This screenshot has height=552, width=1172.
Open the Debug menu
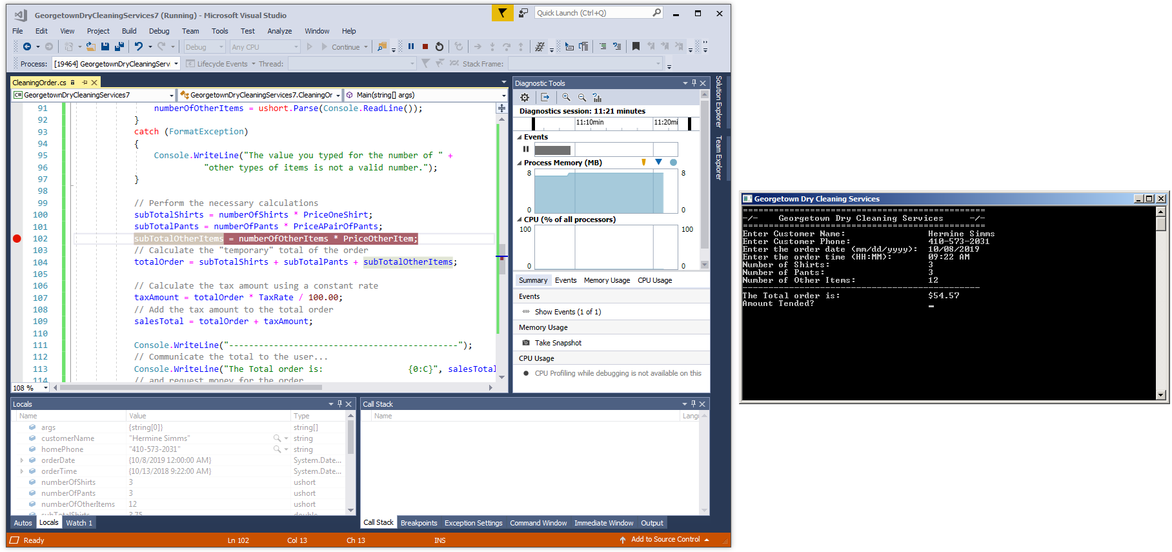(159, 31)
